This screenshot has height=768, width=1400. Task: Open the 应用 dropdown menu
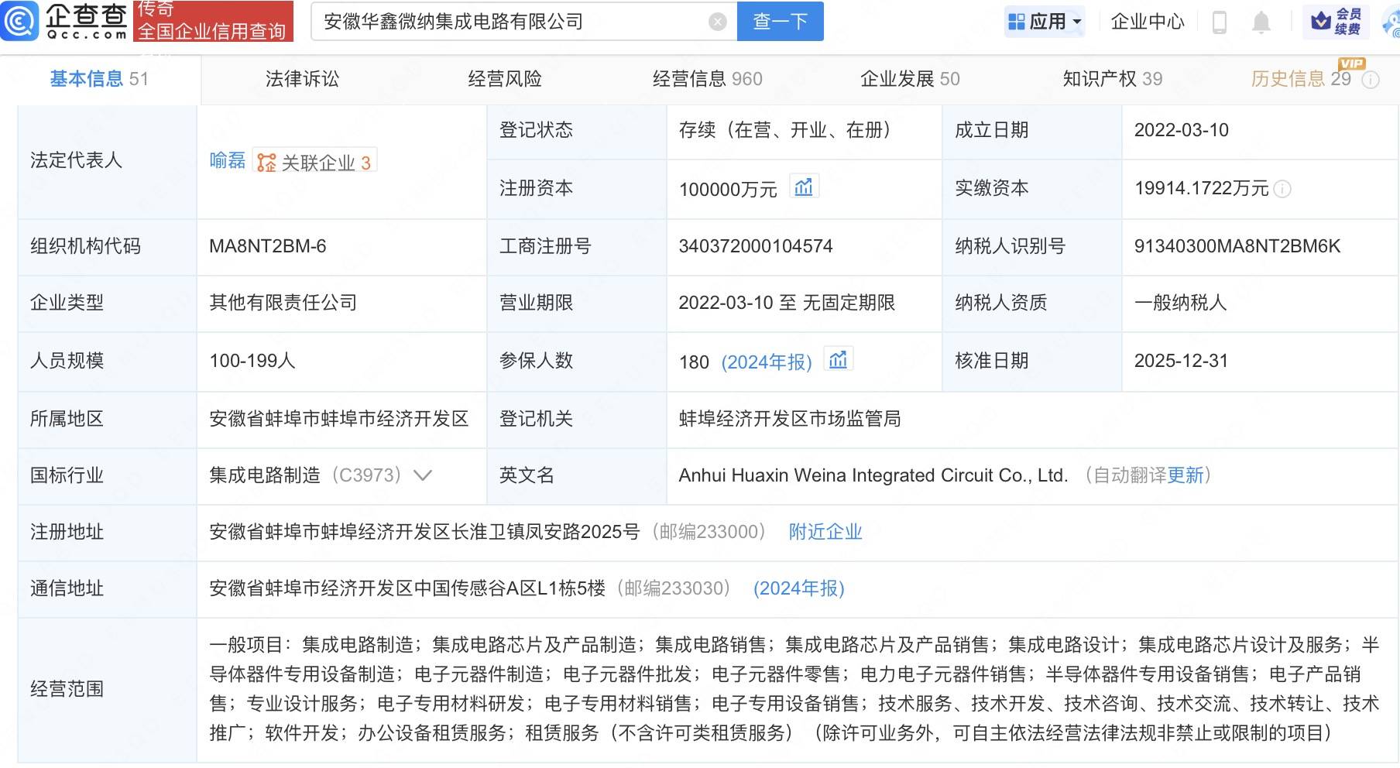tap(1045, 22)
